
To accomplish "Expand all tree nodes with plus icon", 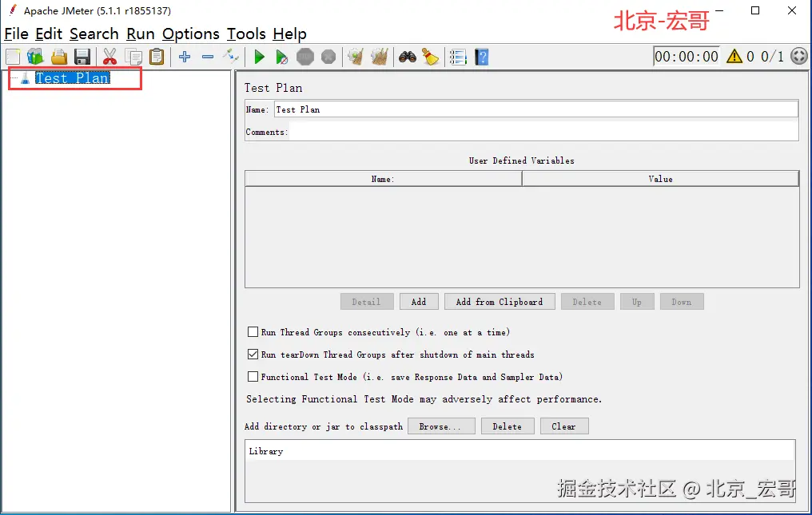I will click(x=185, y=57).
